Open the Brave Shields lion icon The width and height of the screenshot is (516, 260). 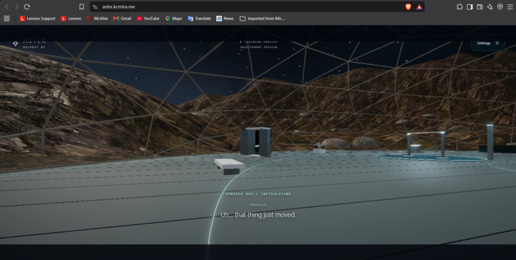[408, 7]
